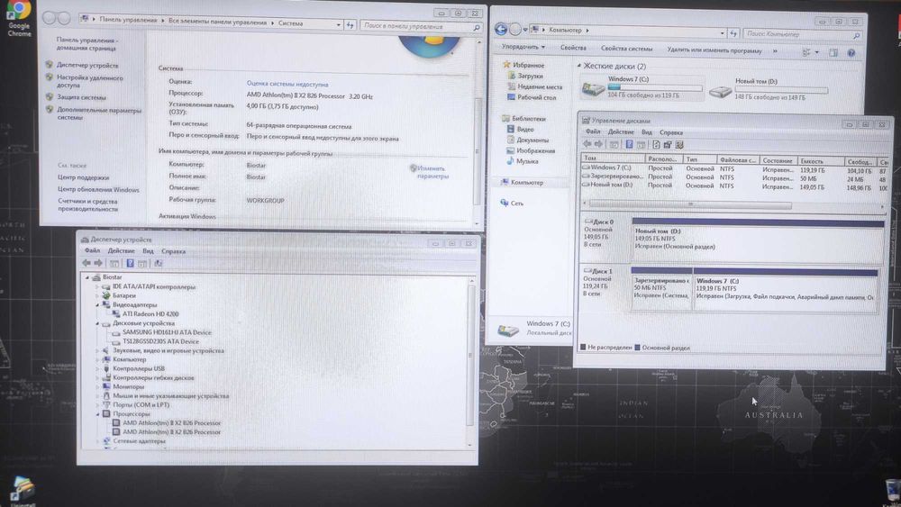Click the Control Panel search field

[420, 26]
